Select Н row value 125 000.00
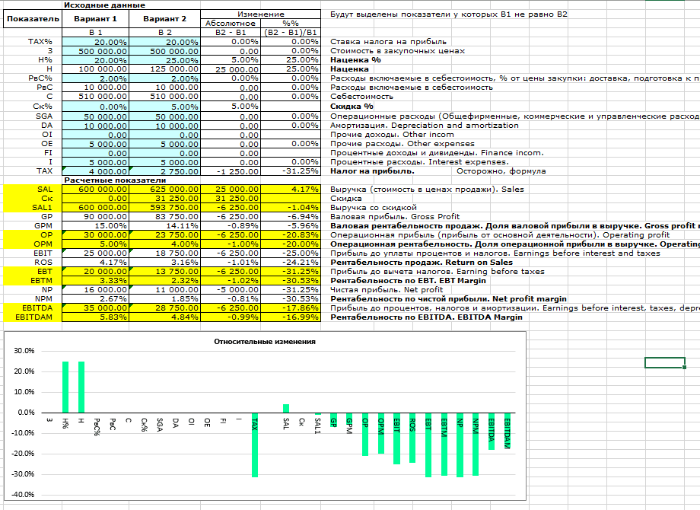 pyautogui.click(x=165, y=69)
